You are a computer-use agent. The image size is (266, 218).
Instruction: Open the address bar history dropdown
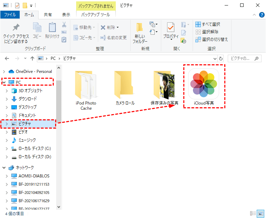tap(215, 58)
